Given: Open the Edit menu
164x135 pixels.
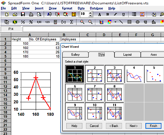Looking at the screenshot, I should pos(14,8).
